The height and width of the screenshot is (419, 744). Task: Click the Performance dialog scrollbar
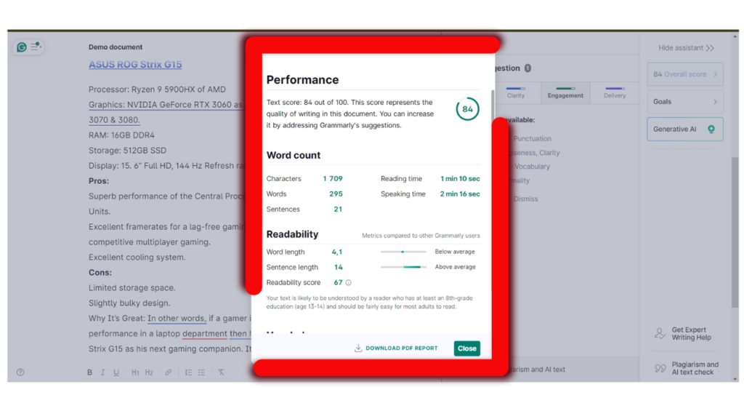tap(493, 105)
